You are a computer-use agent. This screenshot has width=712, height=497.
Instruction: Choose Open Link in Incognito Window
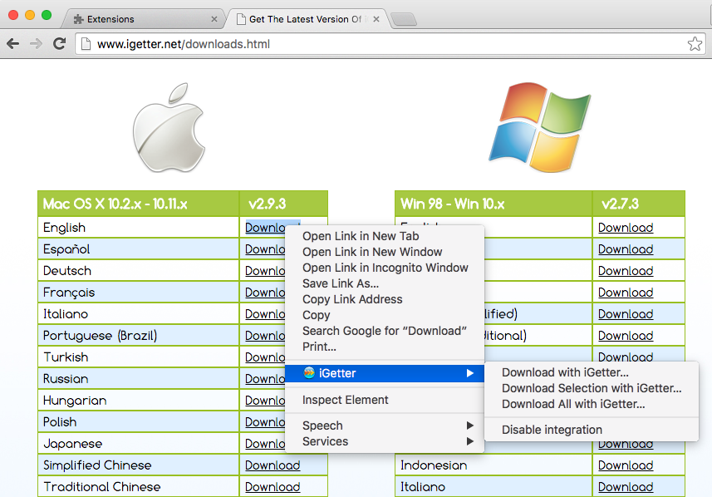[385, 268]
